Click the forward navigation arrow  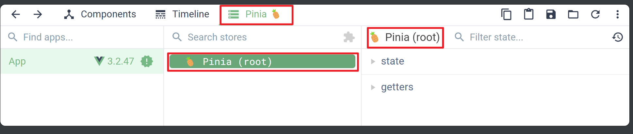(38, 14)
